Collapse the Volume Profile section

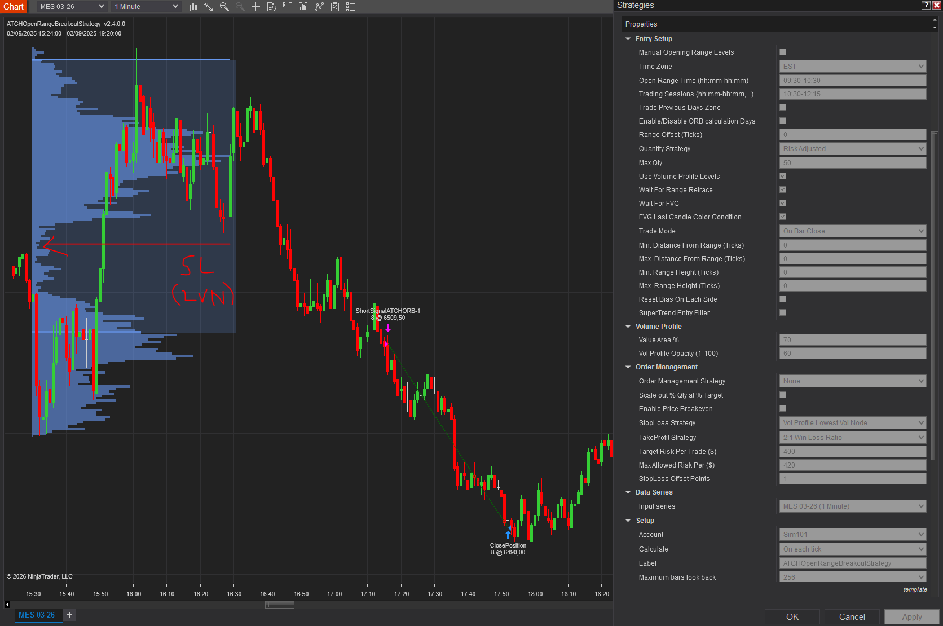(628, 327)
